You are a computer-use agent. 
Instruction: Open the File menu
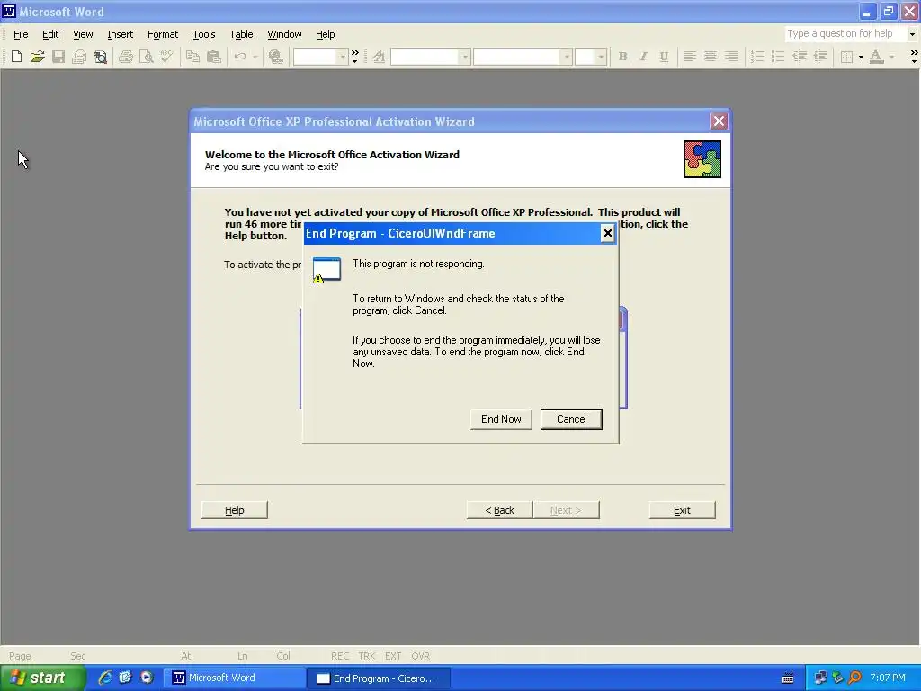pos(21,34)
